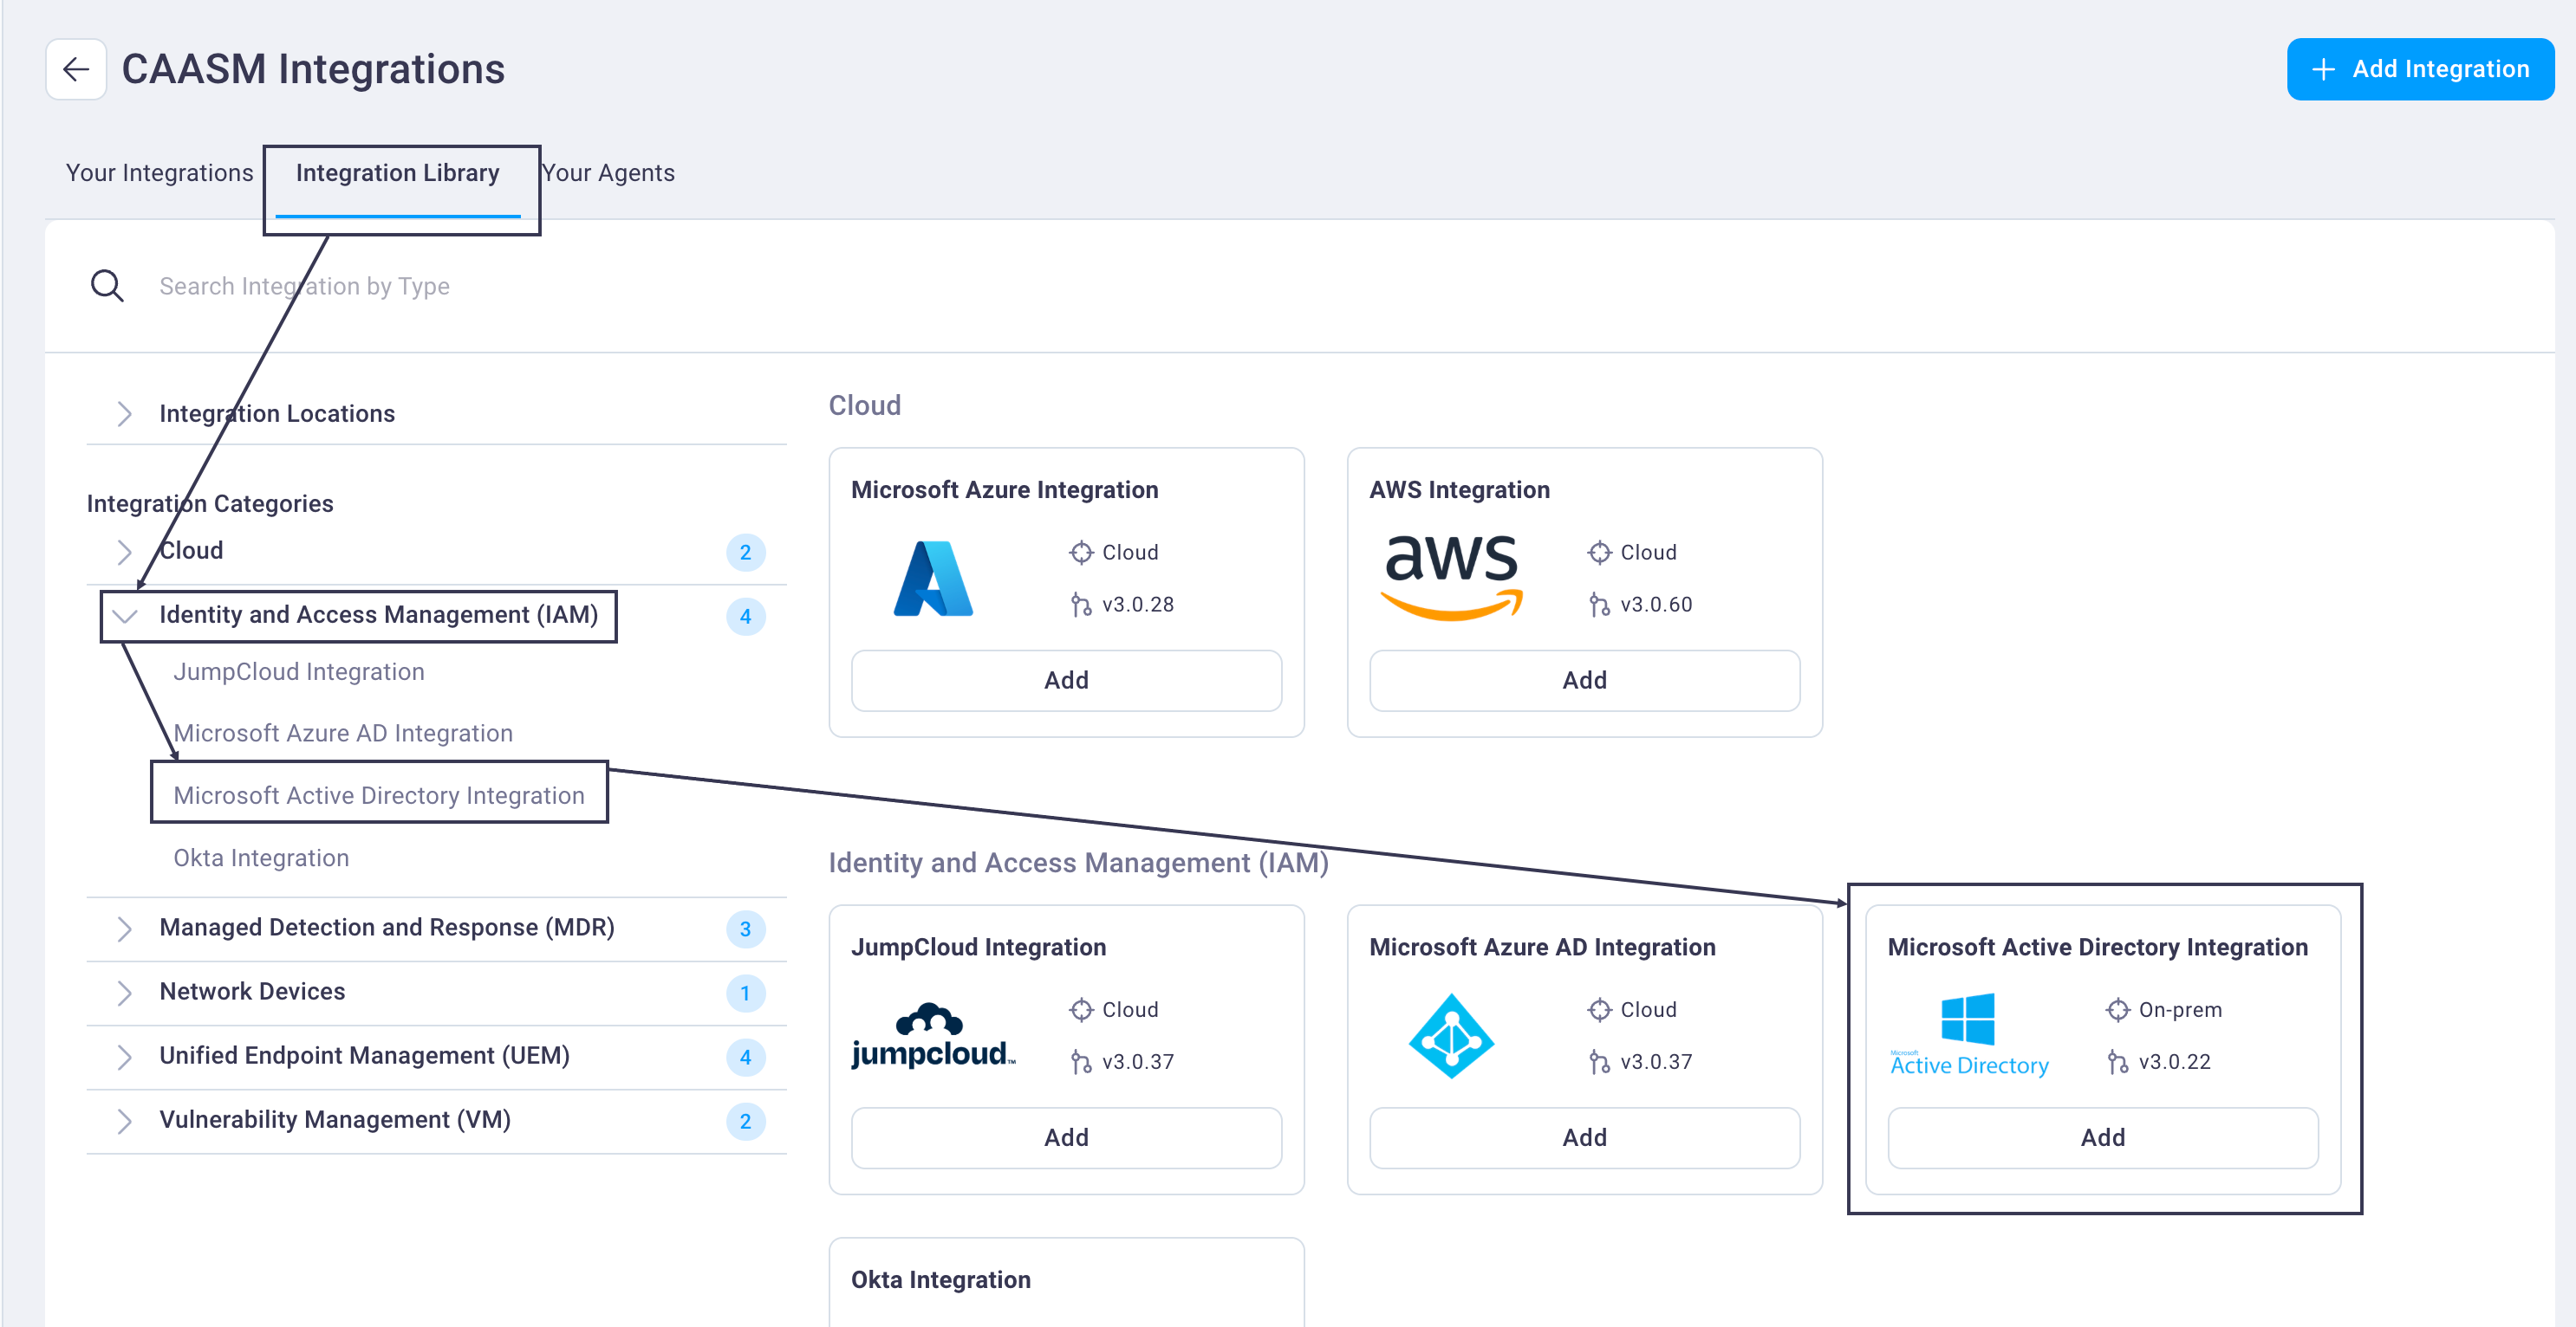Click location icon on AWS card
This screenshot has width=2576, height=1327.
point(1599,553)
